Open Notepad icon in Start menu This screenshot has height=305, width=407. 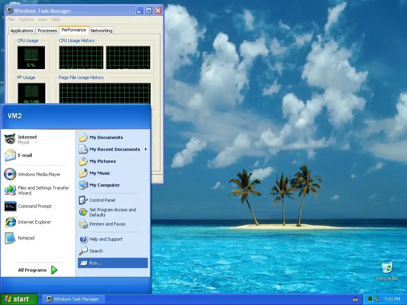10,238
